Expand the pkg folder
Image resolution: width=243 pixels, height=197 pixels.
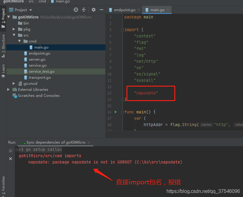(14, 29)
